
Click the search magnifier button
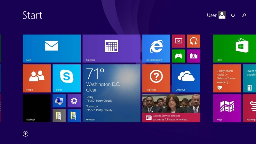244,15
